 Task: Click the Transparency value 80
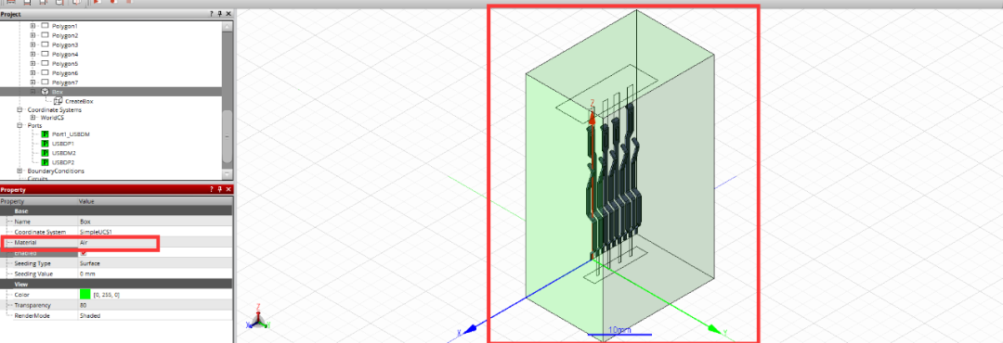(x=84, y=305)
